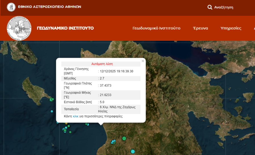Screen dimensions: 255x155
Task: Close the earthquake info popup
Action: [143, 61]
